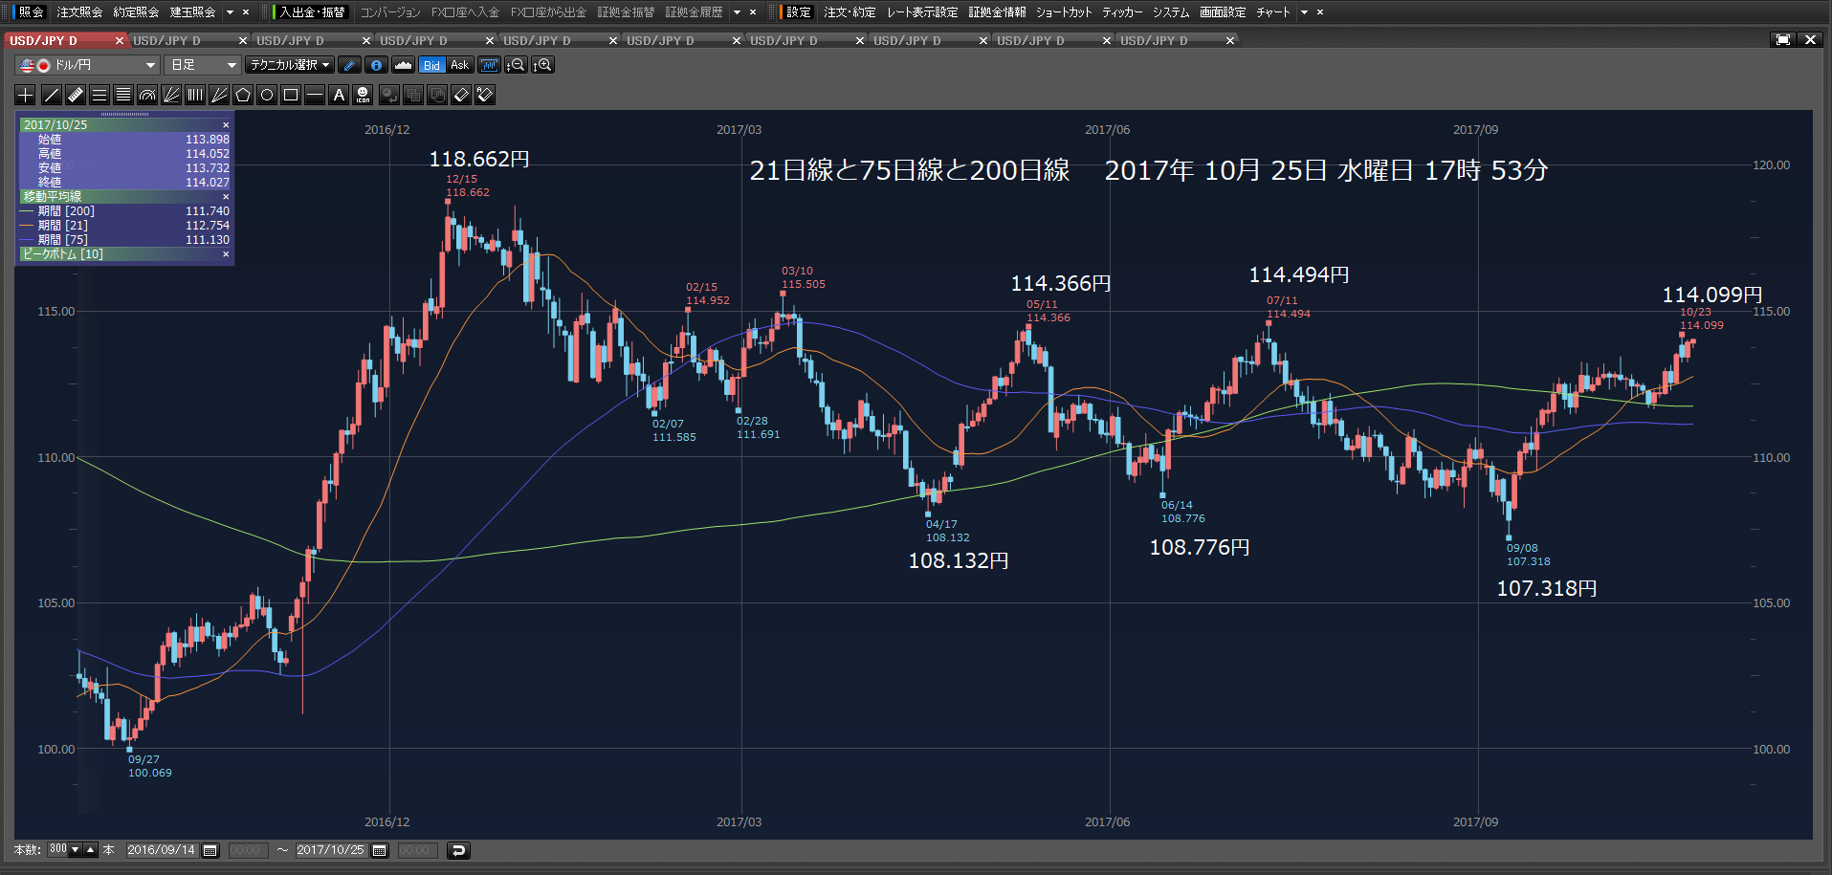
Task: Open the ショートカット menu item
Action: pos(1064,12)
